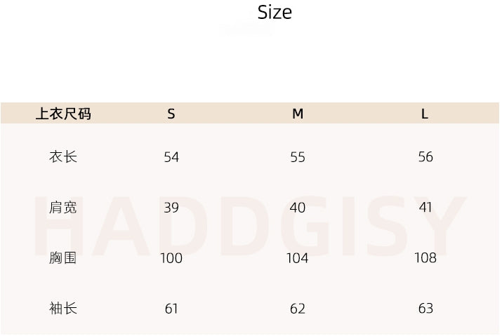This screenshot has width=502, height=336.
Task: Click sleeve length value 63
Action: click(x=425, y=309)
